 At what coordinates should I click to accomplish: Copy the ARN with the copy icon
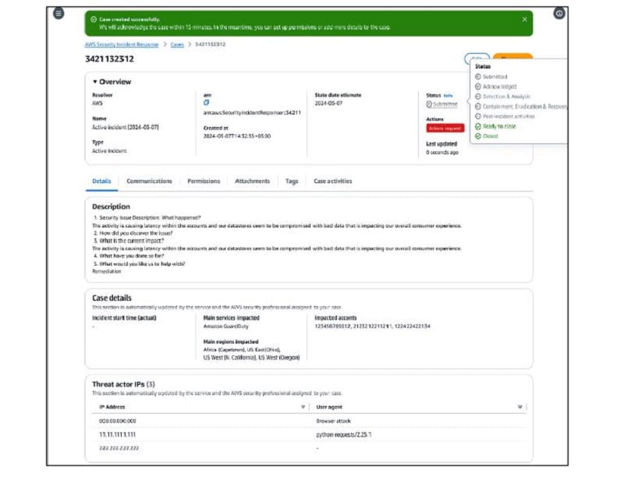point(206,103)
